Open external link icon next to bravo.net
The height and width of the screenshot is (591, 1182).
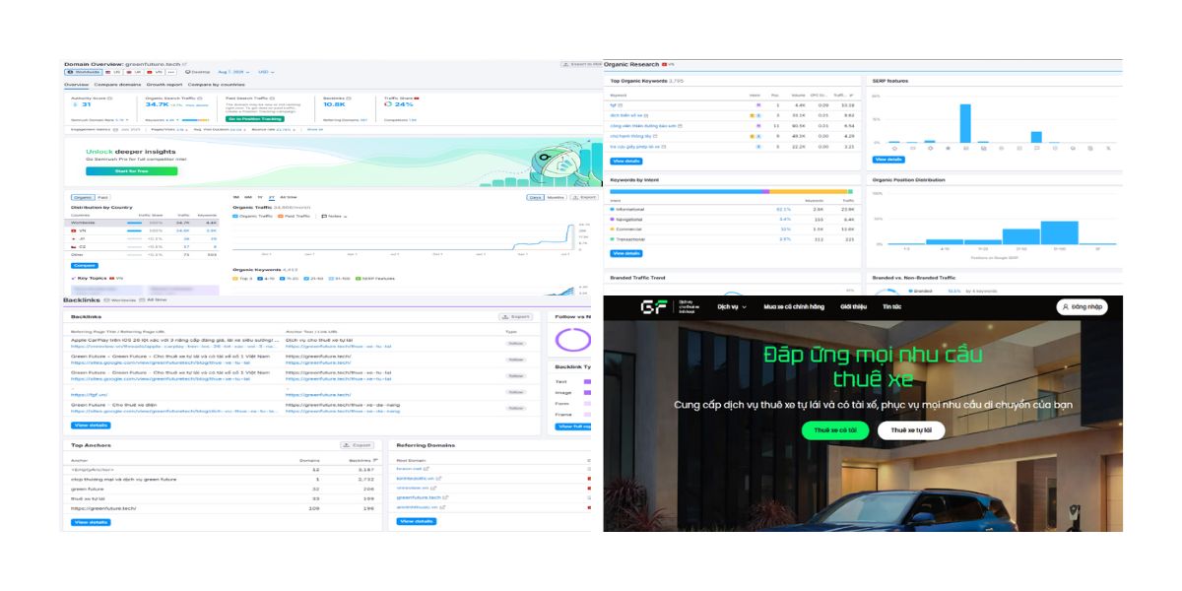(428, 468)
